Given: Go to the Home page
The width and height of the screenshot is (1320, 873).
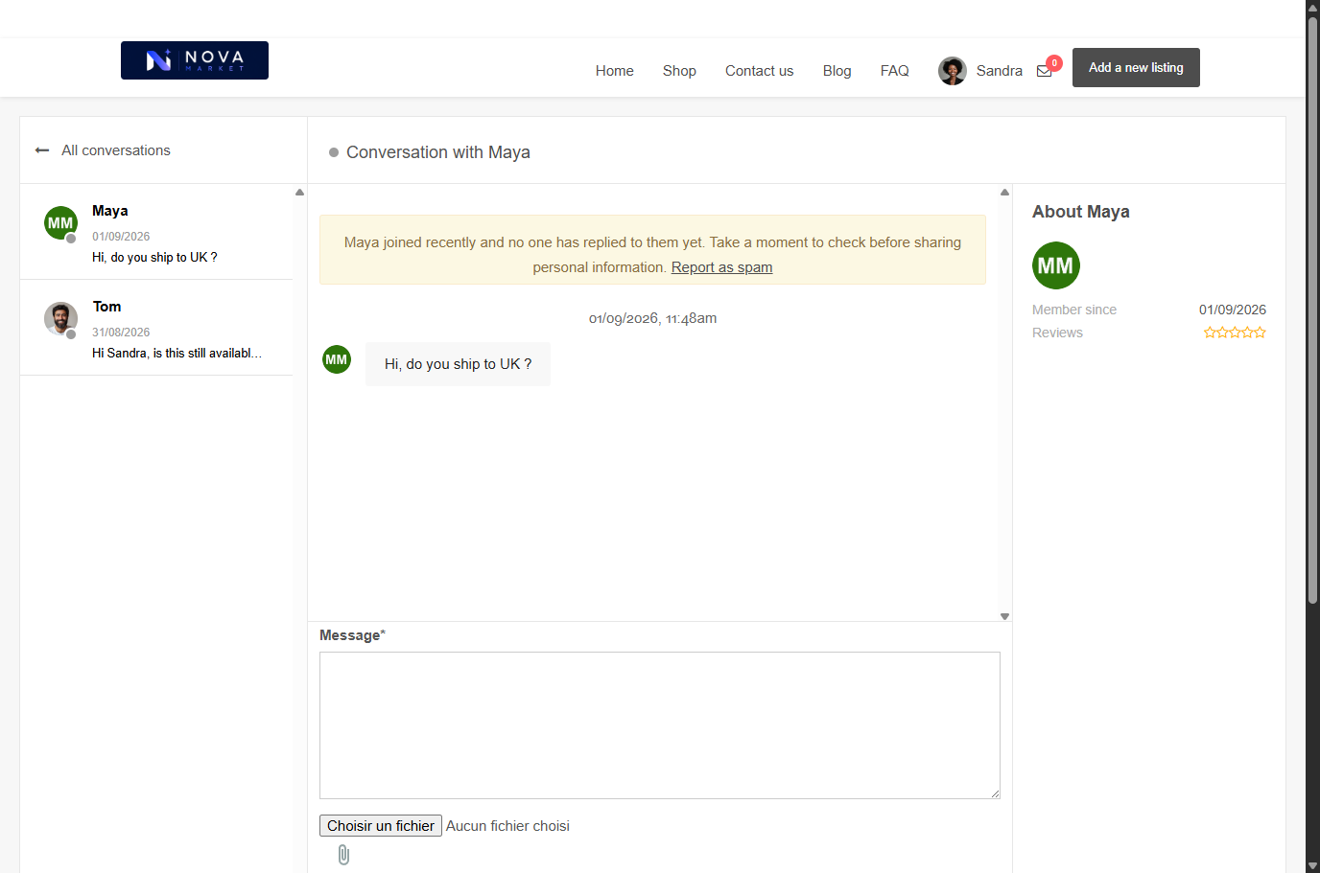Looking at the screenshot, I should point(615,71).
